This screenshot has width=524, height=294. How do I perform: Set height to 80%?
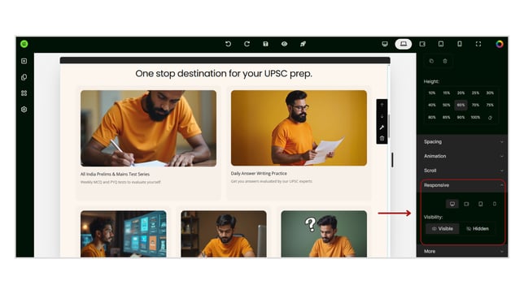(x=432, y=117)
